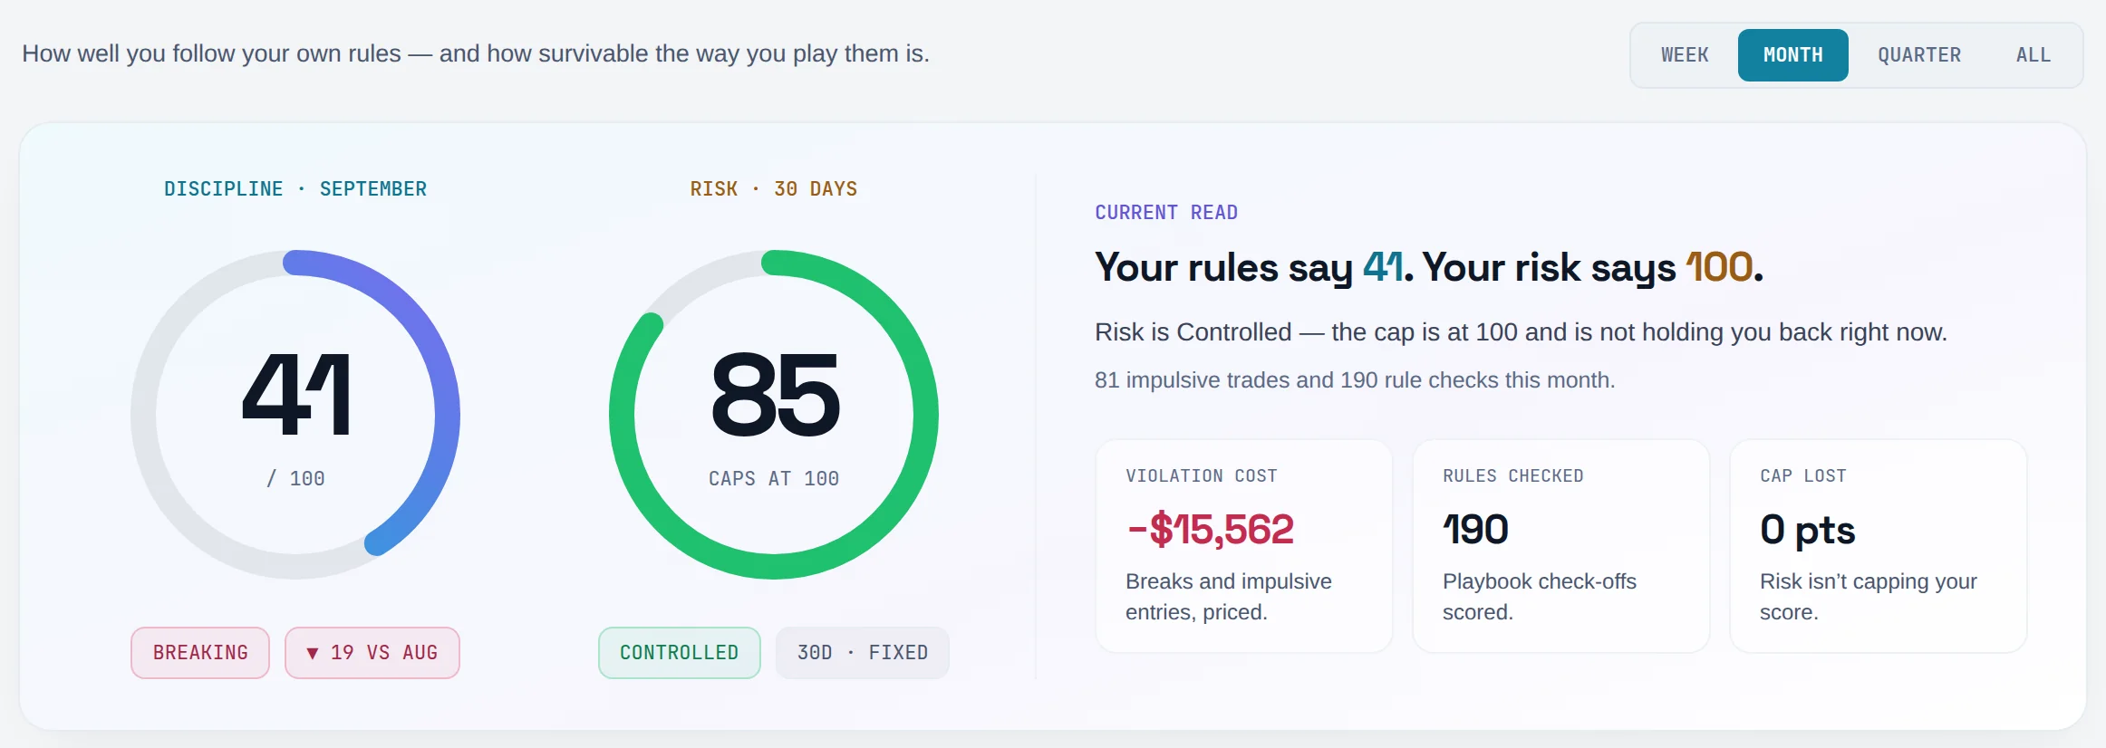This screenshot has width=2106, height=748.
Task: Click the teal 41 in the headline
Action: pyautogui.click(x=1383, y=267)
